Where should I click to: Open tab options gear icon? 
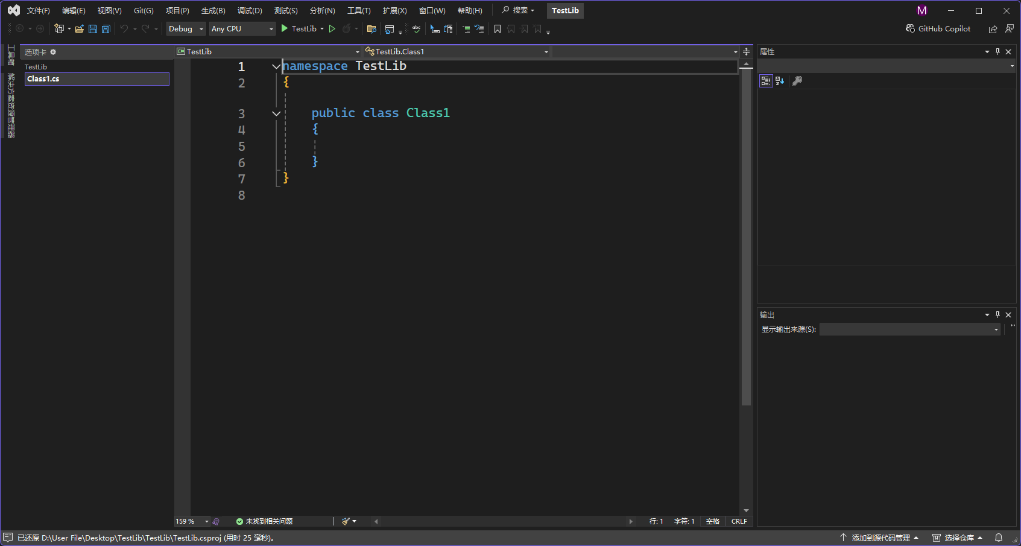53,52
